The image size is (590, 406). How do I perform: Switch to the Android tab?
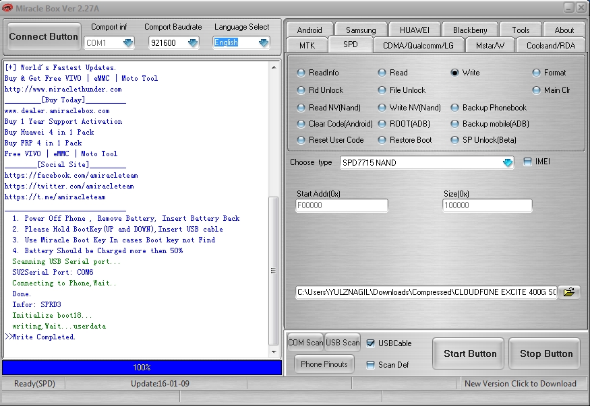[x=309, y=30]
